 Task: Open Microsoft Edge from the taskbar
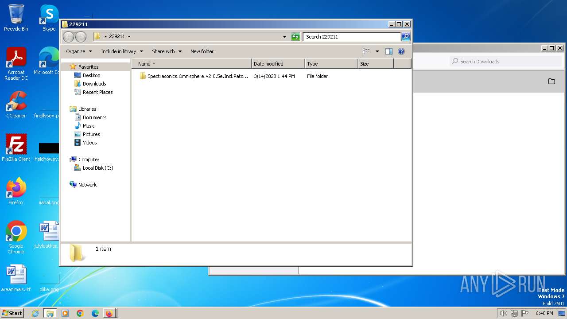tap(95, 313)
